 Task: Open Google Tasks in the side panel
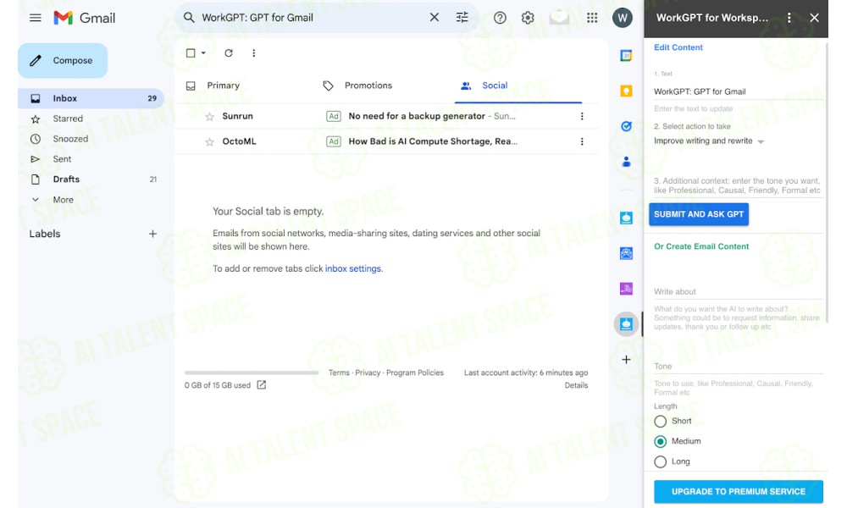point(626,126)
